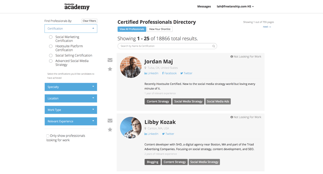Viewport: 323px width, 174px height.
Task: Open Jordan Maj's LinkedIn profile
Action: click(151, 73)
